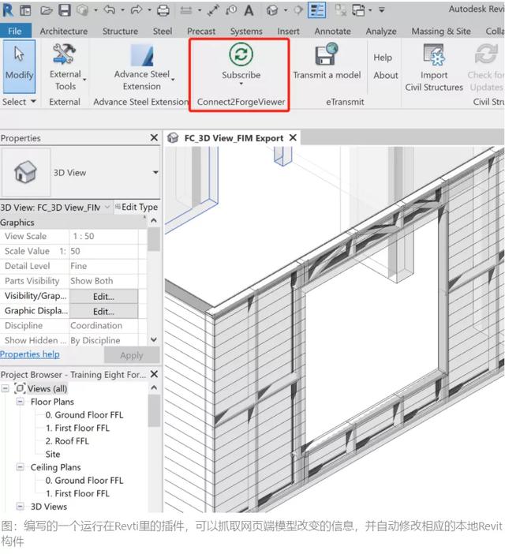Select 2. Roof FFL under Floor Plans
Image resolution: width=505 pixels, height=554 pixels.
(x=67, y=441)
